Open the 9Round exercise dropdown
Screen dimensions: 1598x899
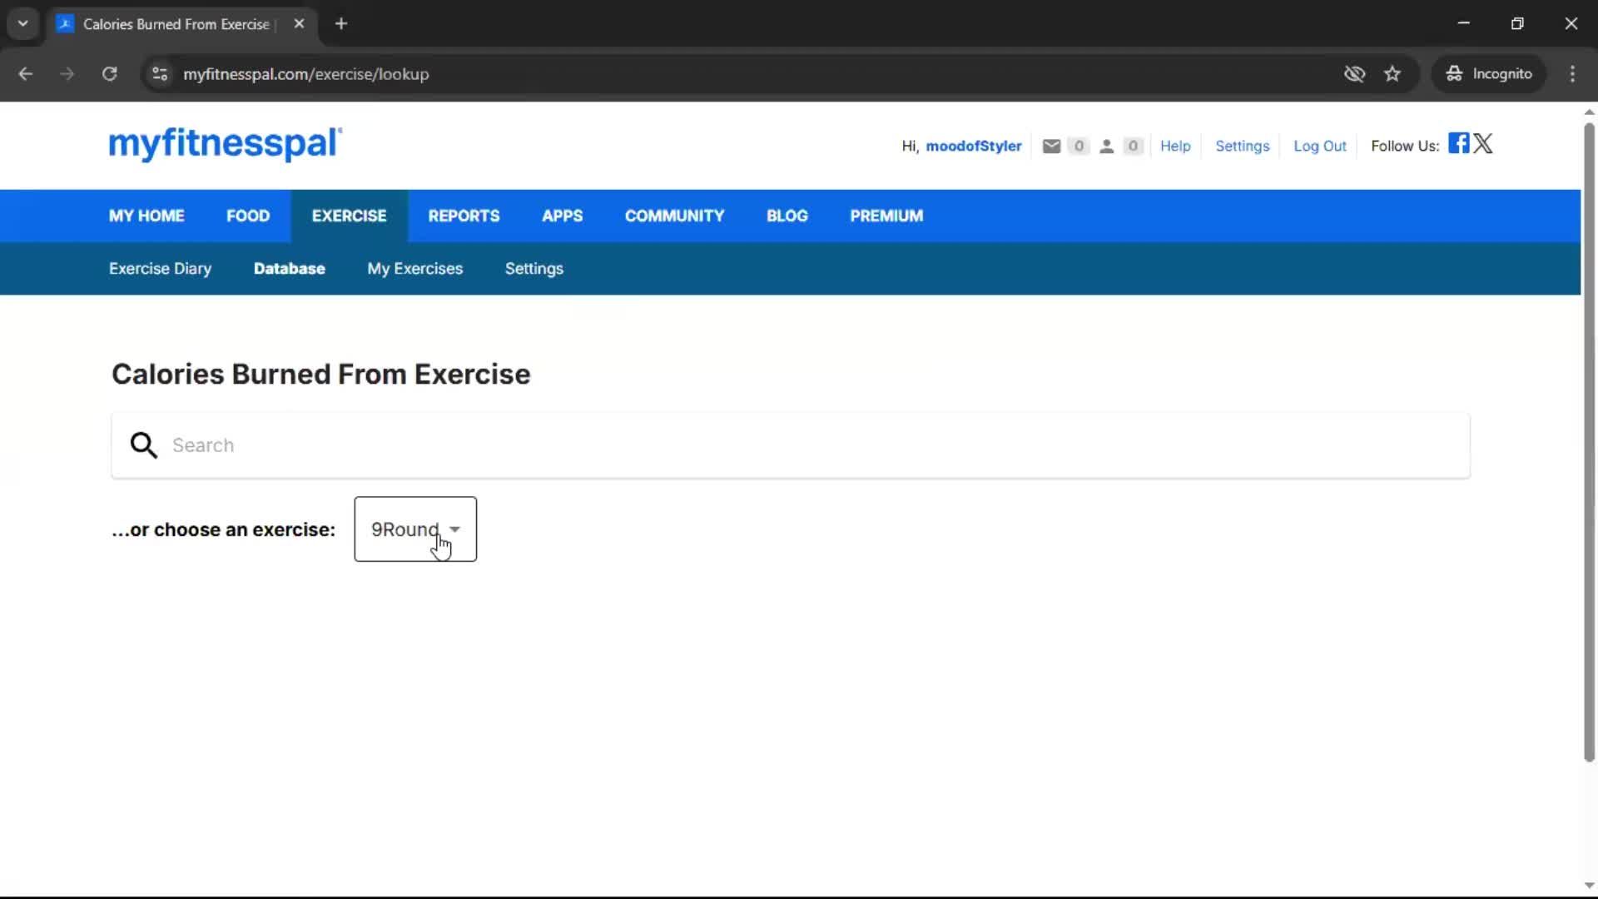click(414, 529)
